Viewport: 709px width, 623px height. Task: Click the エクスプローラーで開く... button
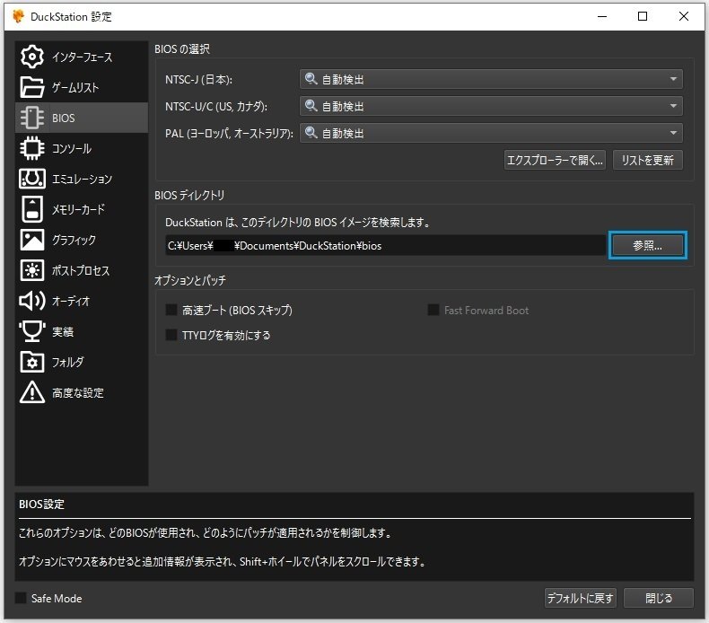coord(555,160)
